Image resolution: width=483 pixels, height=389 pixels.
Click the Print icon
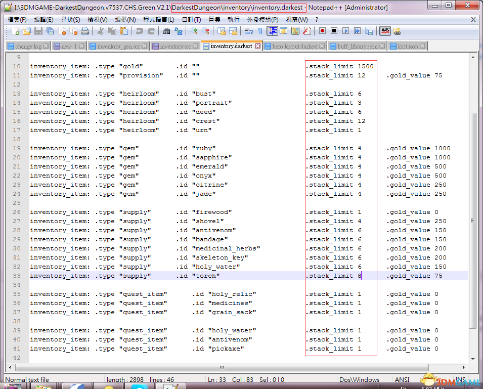click(x=85, y=31)
